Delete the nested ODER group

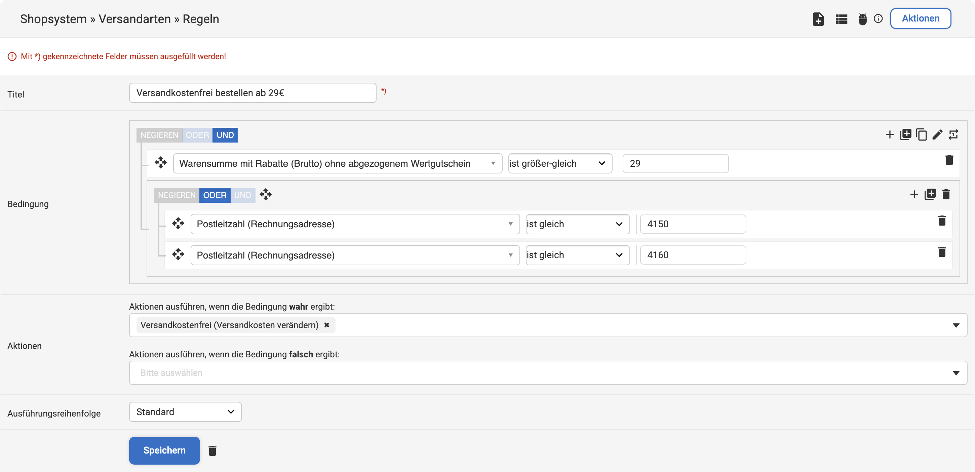[946, 195]
